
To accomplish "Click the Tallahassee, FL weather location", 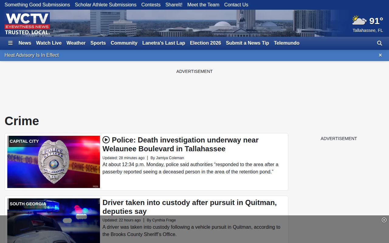I will (x=368, y=30).
